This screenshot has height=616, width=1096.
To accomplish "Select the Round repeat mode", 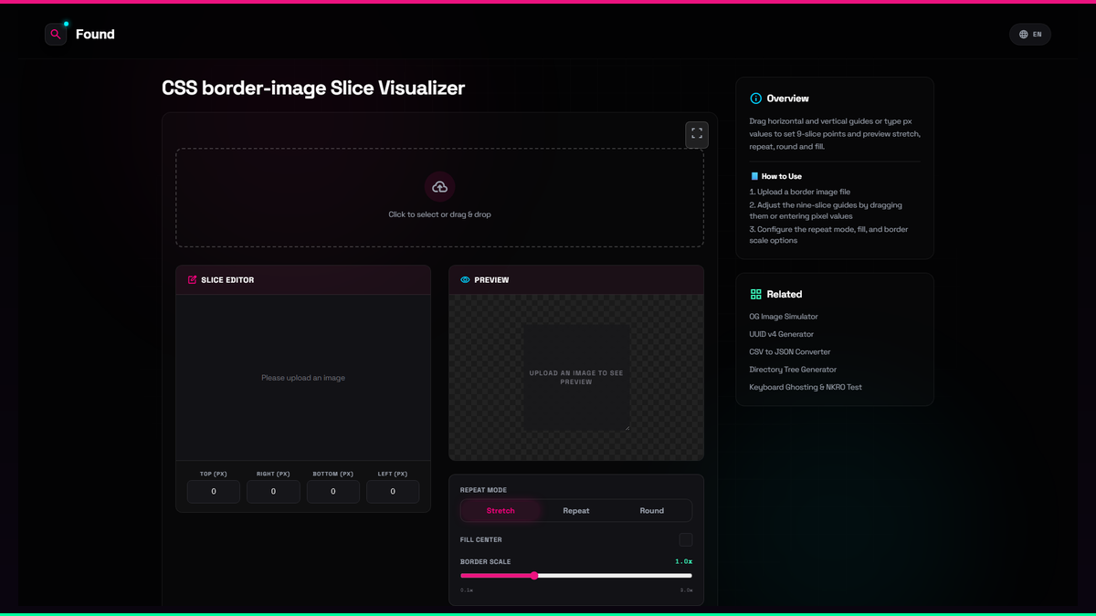I will tap(652, 511).
